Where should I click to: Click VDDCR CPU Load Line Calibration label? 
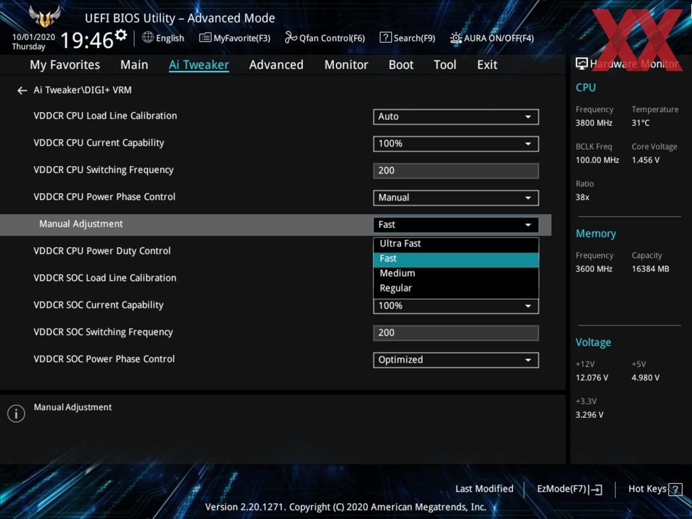pos(105,116)
